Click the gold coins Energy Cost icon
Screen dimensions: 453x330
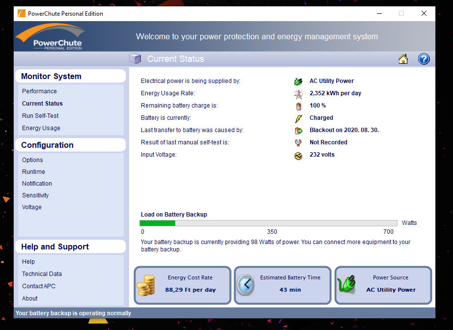[x=146, y=285]
